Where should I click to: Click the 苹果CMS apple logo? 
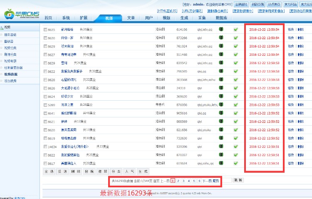[9, 14]
